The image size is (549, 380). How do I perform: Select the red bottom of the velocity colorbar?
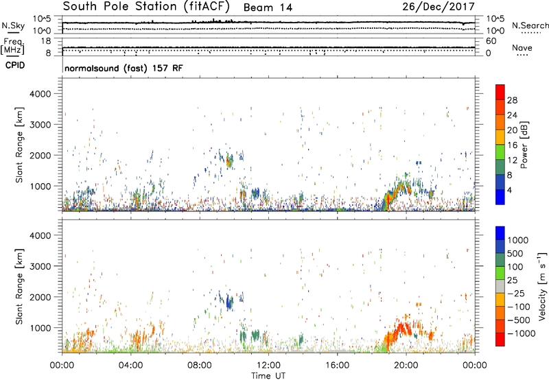point(500,340)
